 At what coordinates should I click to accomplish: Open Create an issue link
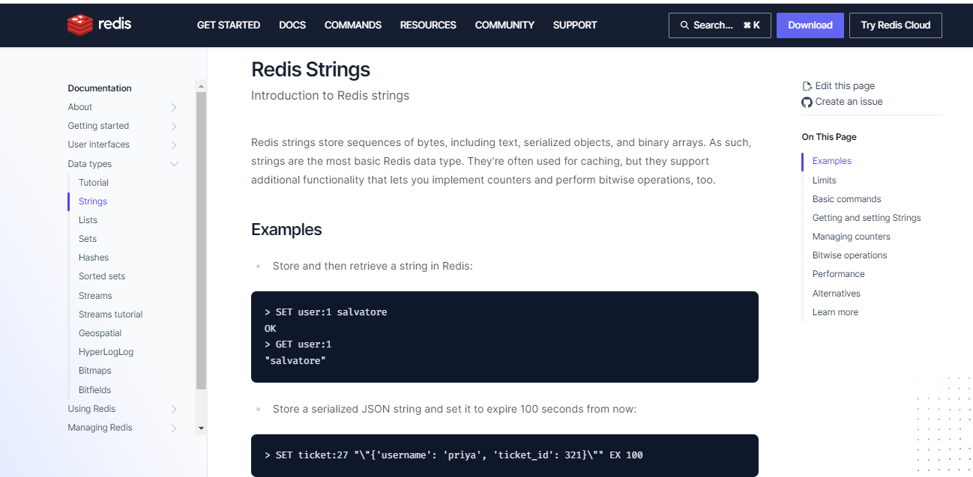(x=849, y=102)
